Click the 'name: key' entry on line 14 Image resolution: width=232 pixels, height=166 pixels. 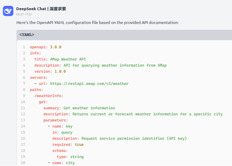62,126
